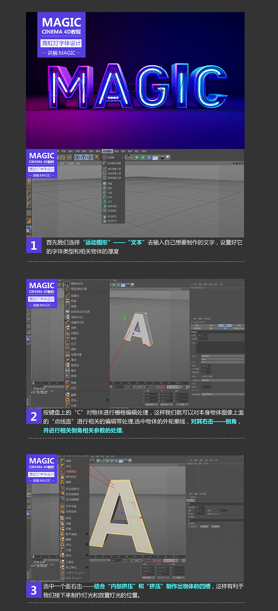Toggle 显示3D界面 checkbox in step 2

point(202,376)
